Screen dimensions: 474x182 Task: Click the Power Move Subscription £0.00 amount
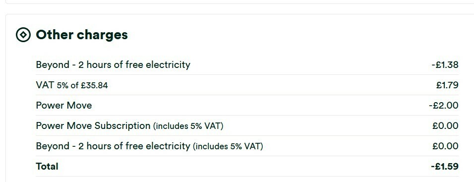(x=445, y=126)
